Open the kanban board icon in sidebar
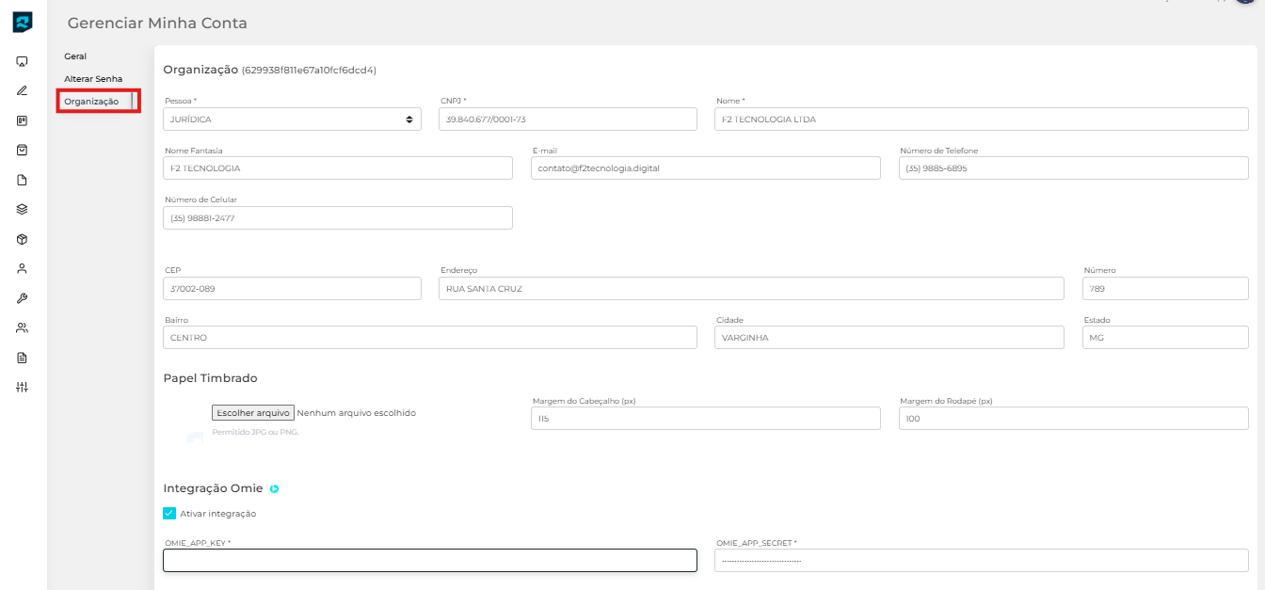The image size is (1265, 590). 23,120
